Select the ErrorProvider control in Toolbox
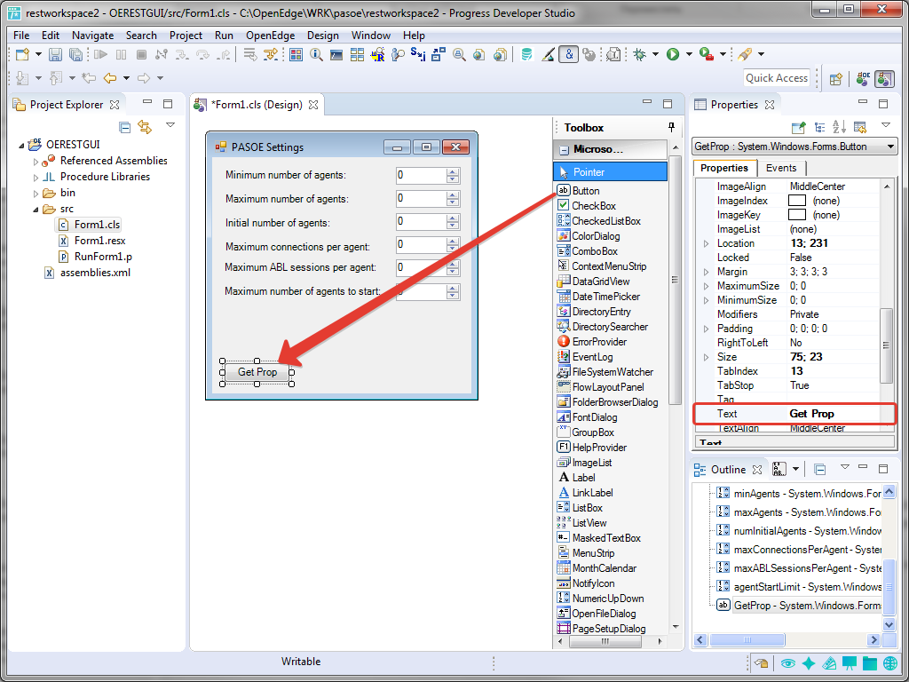 (599, 342)
